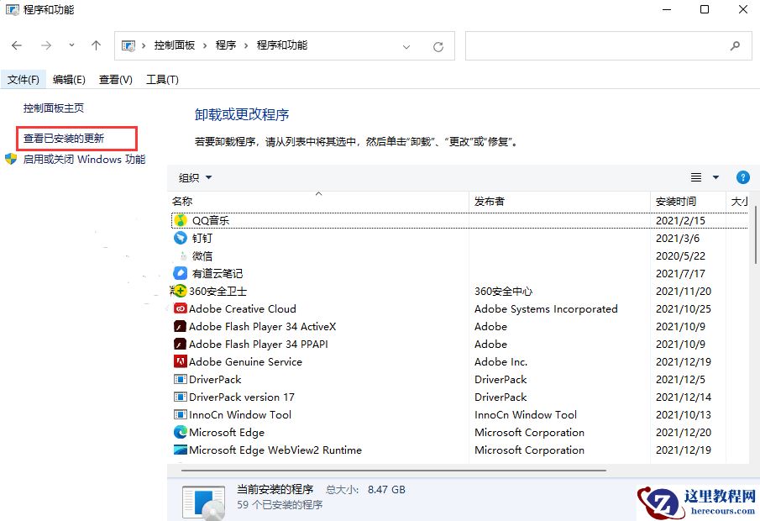
Task: Click the 360安全卫士 entry icon
Action: pyautogui.click(x=180, y=291)
